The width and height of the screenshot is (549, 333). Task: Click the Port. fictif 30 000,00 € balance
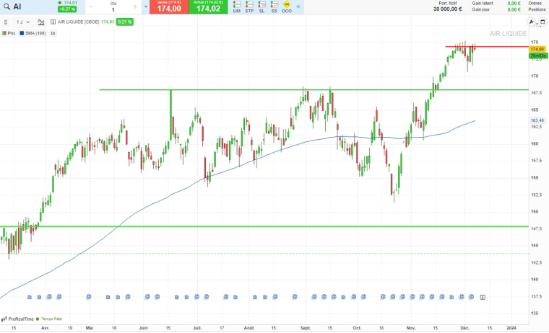point(447,6)
